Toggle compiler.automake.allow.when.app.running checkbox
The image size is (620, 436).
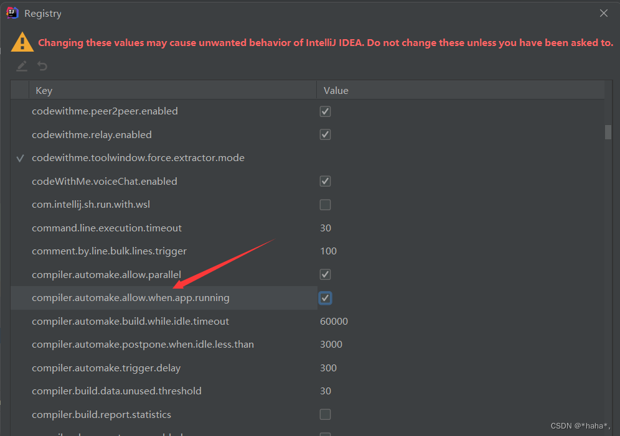pyautogui.click(x=325, y=298)
